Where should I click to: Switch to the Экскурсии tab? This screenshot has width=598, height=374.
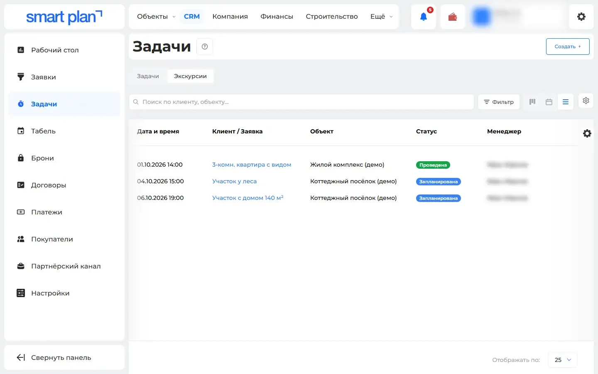pos(190,76)
